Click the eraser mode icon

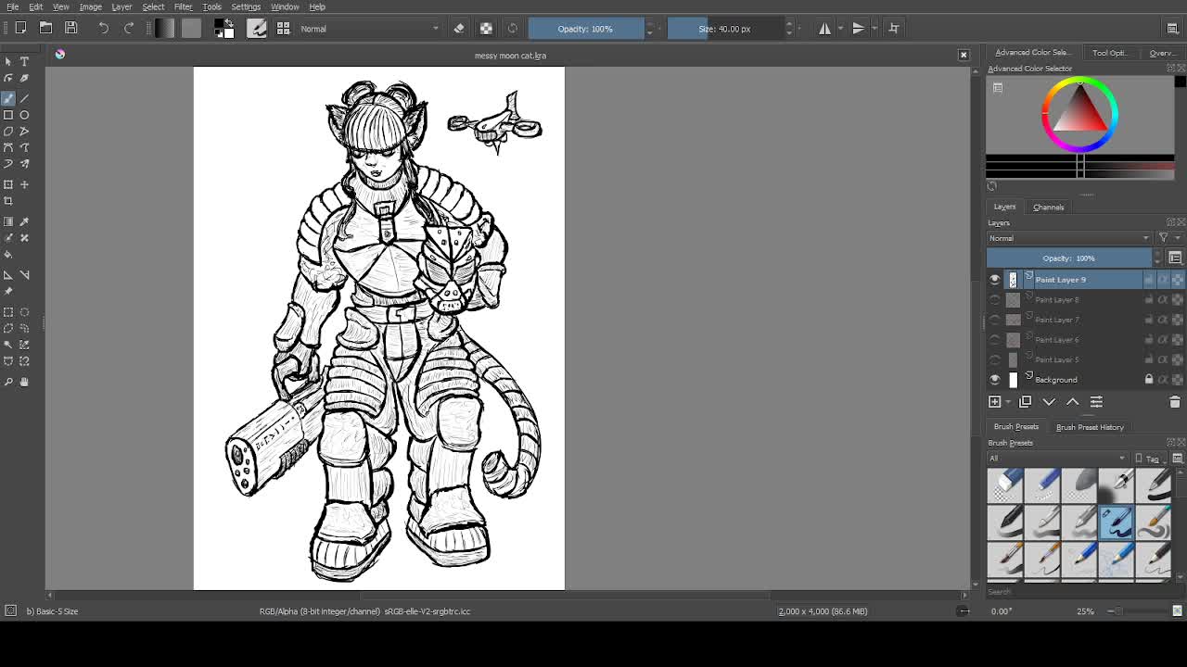point(459,29)
